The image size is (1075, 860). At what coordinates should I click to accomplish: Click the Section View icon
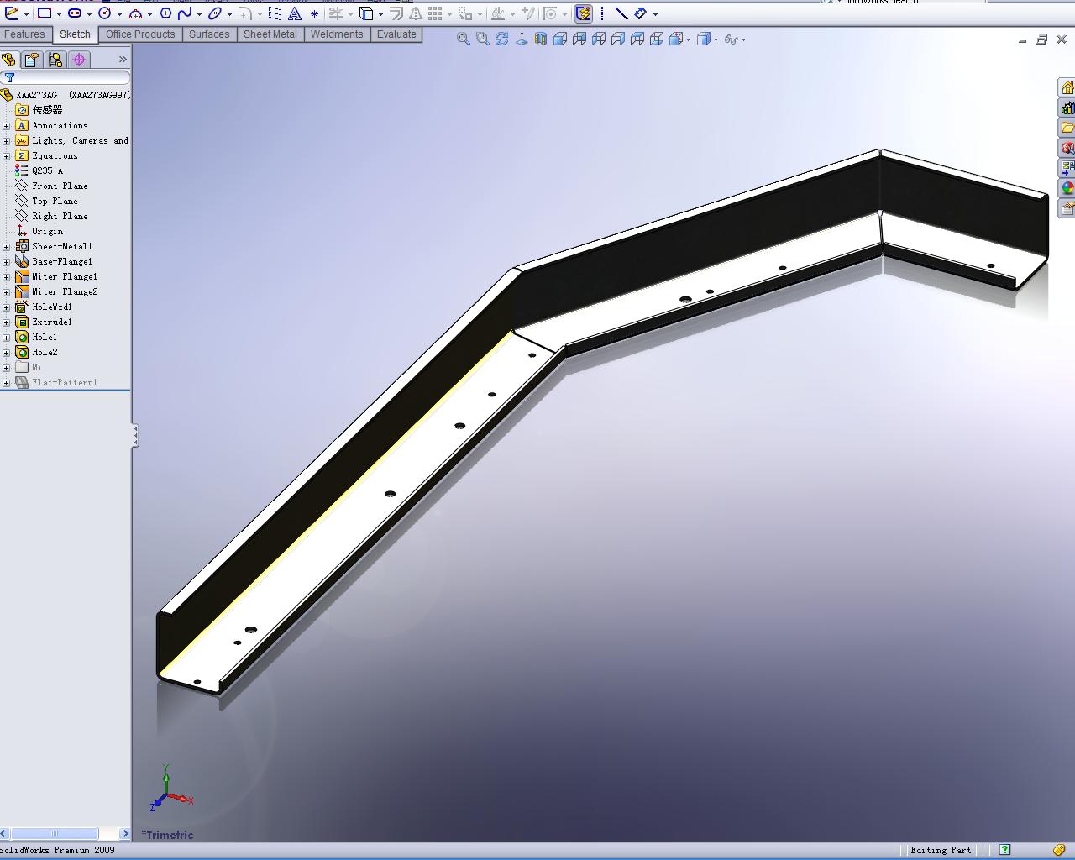541,39
